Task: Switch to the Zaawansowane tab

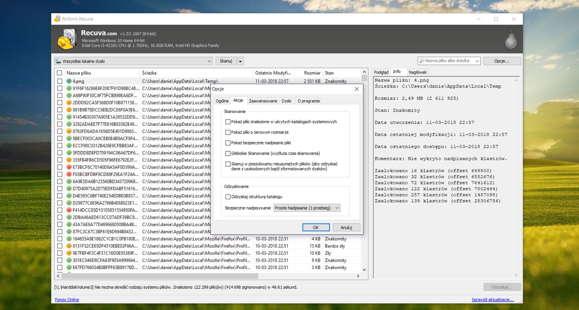Action: click(263, 101)
